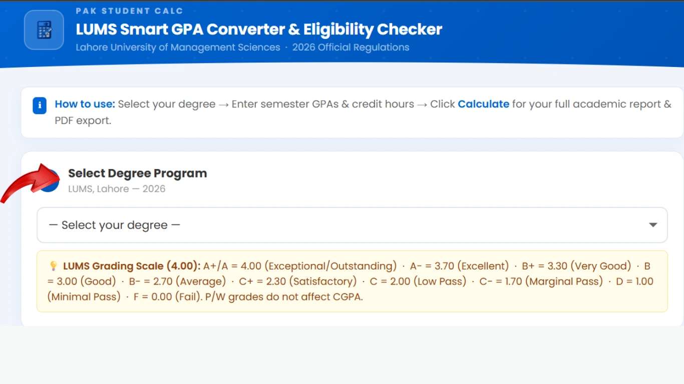684x384 pixels.
Task: Click the lightbulb icon beside Grading Scale
Action: (53, 266)
